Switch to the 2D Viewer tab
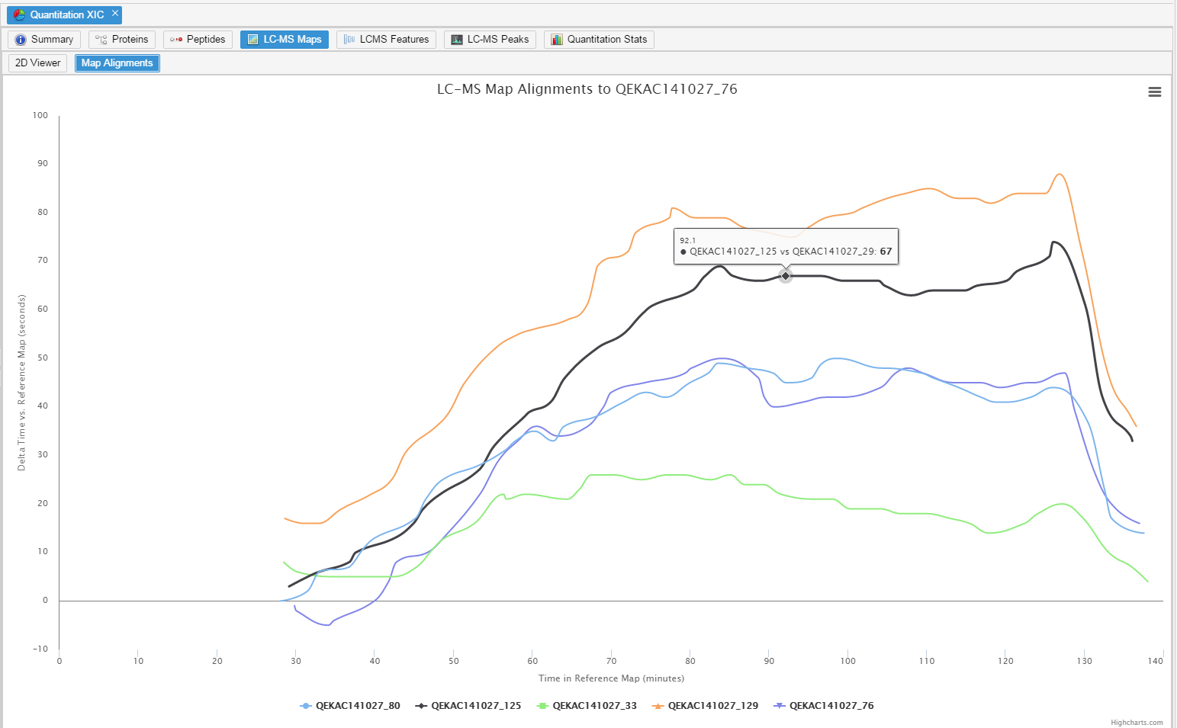The width and height of the screenshot is (1177, 728). (37, 63)
